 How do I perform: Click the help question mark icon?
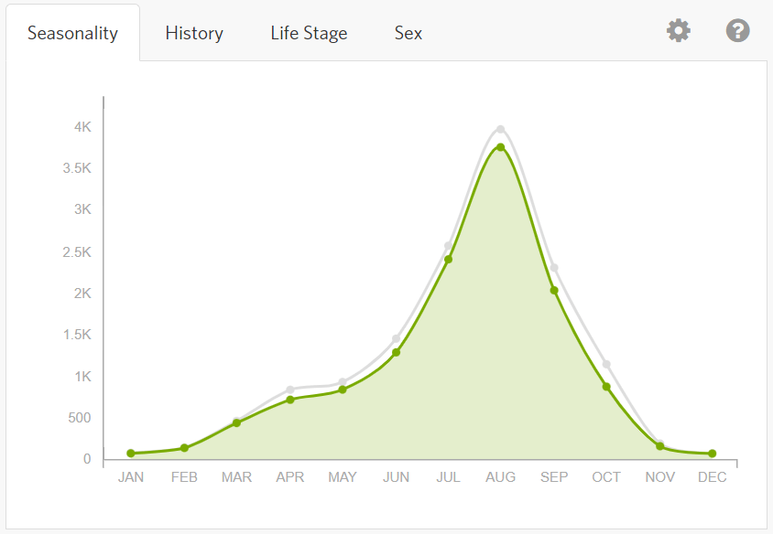(737, 31)
